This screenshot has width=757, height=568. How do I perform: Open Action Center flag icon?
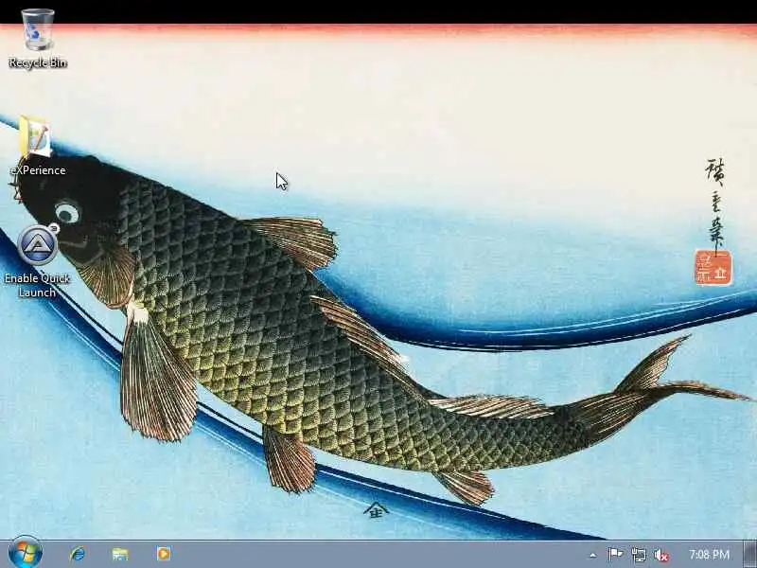(614, 555)
